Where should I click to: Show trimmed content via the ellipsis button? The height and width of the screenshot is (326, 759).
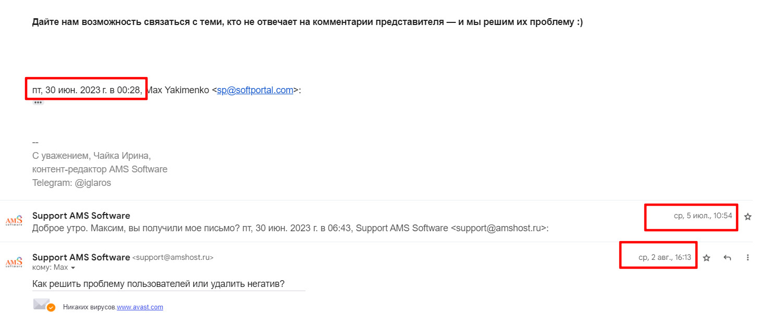click(x=38, y=103)
